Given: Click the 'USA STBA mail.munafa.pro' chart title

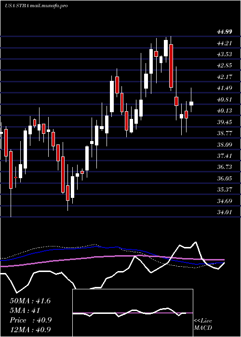Looking at the screenshot, I should (x=36, y=6).
